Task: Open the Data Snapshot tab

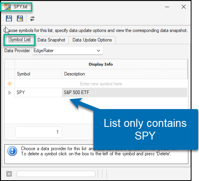Action: 51,40
